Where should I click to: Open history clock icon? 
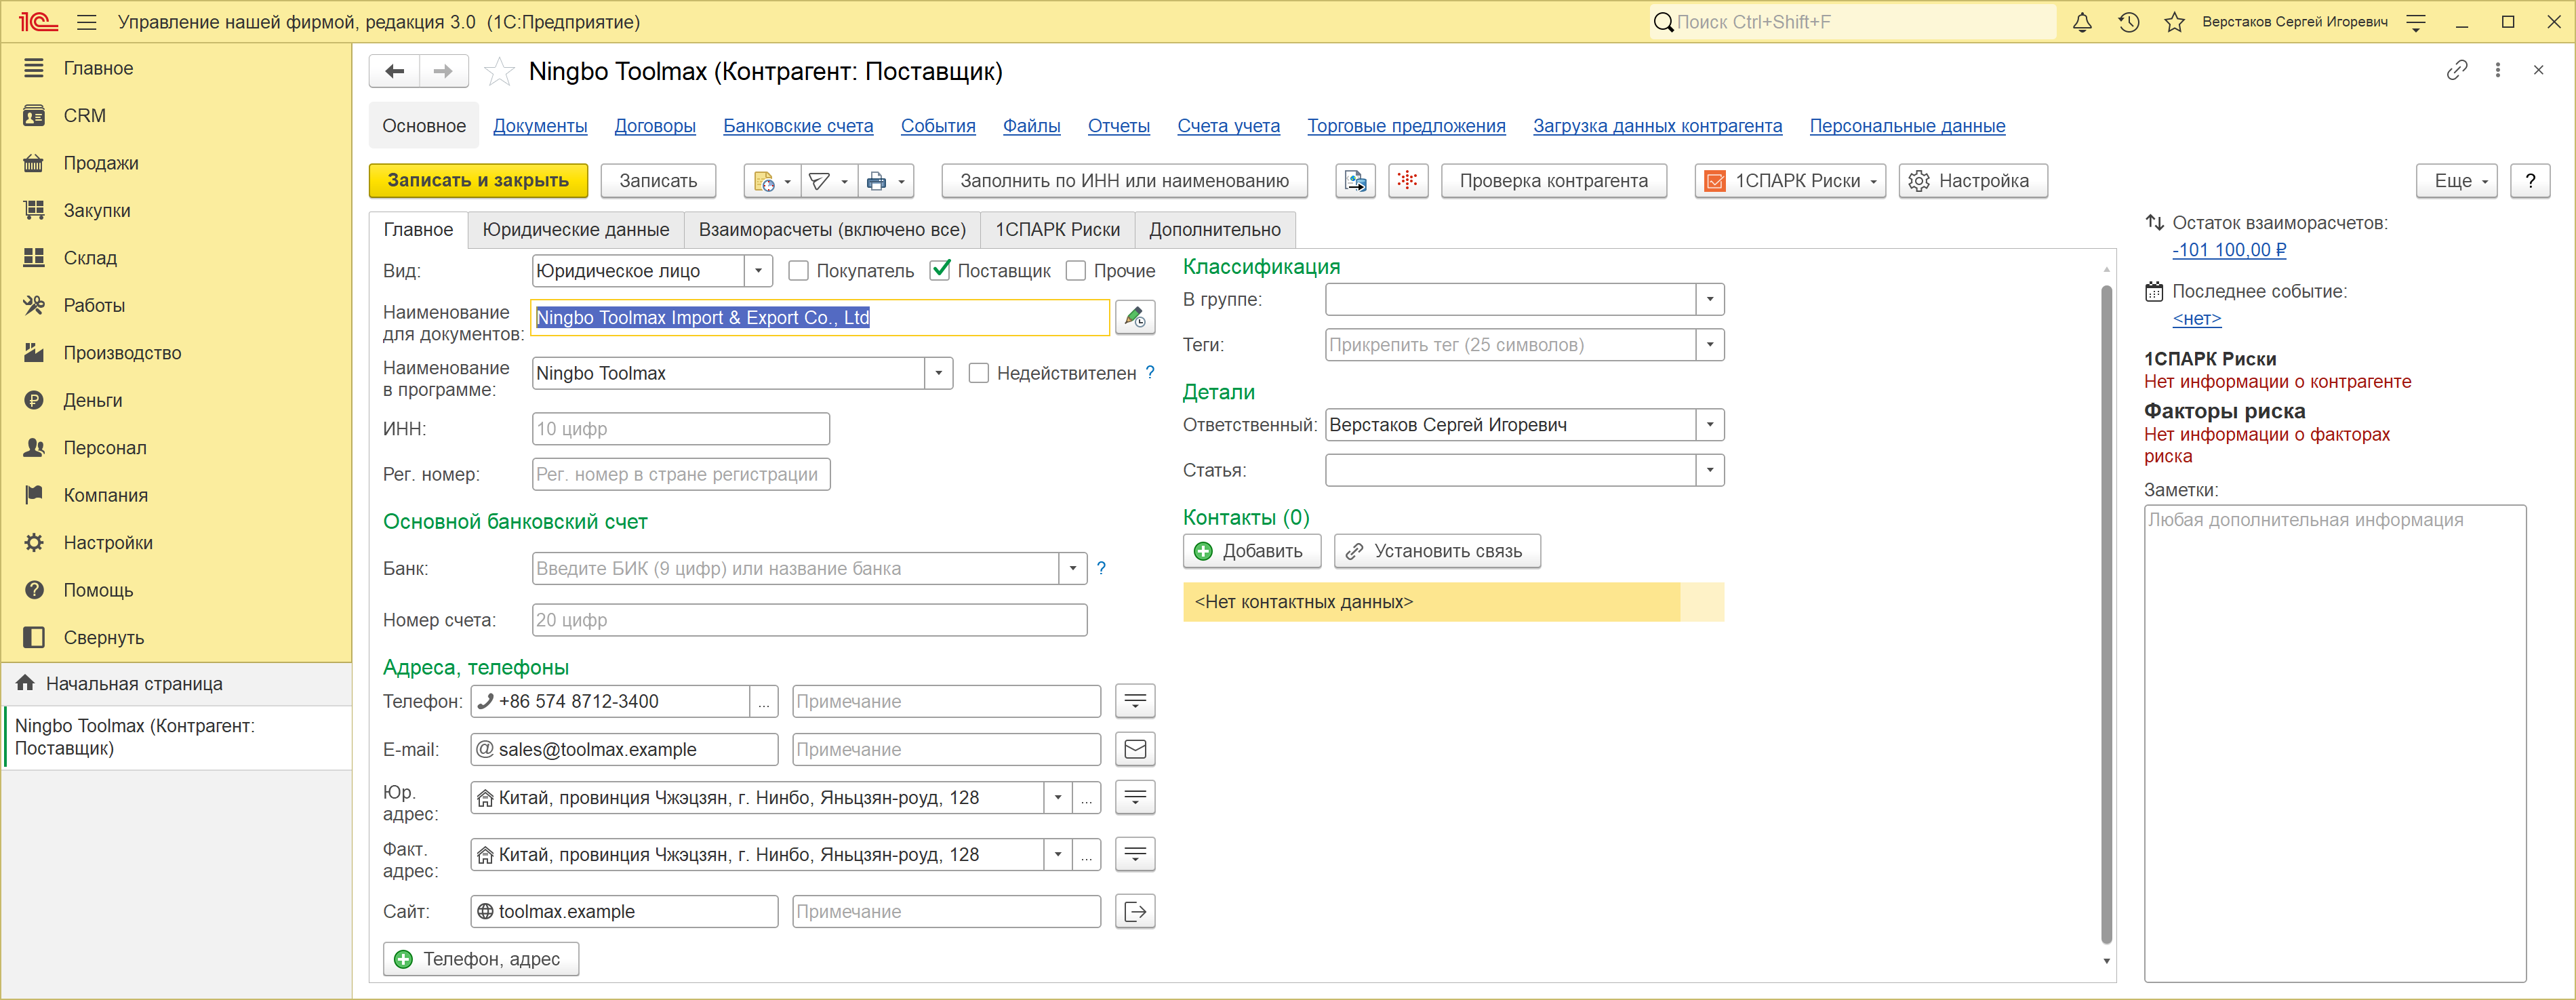[2128, 22]
